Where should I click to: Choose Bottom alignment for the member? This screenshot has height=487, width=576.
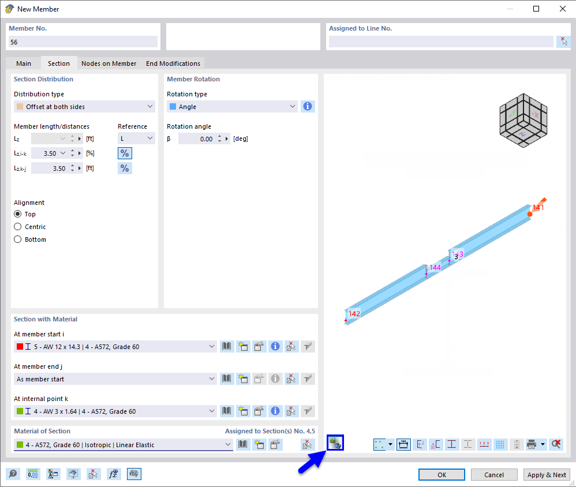18,239
